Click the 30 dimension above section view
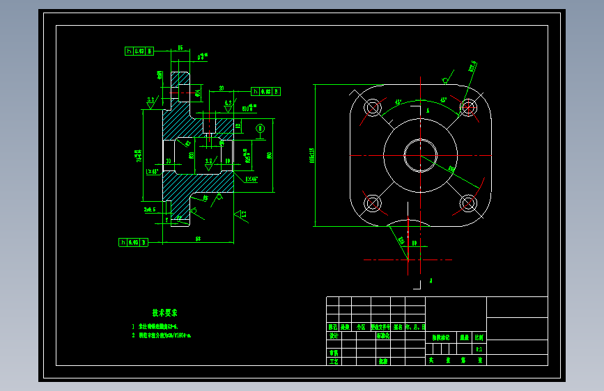604x391 pixels. 222,88
